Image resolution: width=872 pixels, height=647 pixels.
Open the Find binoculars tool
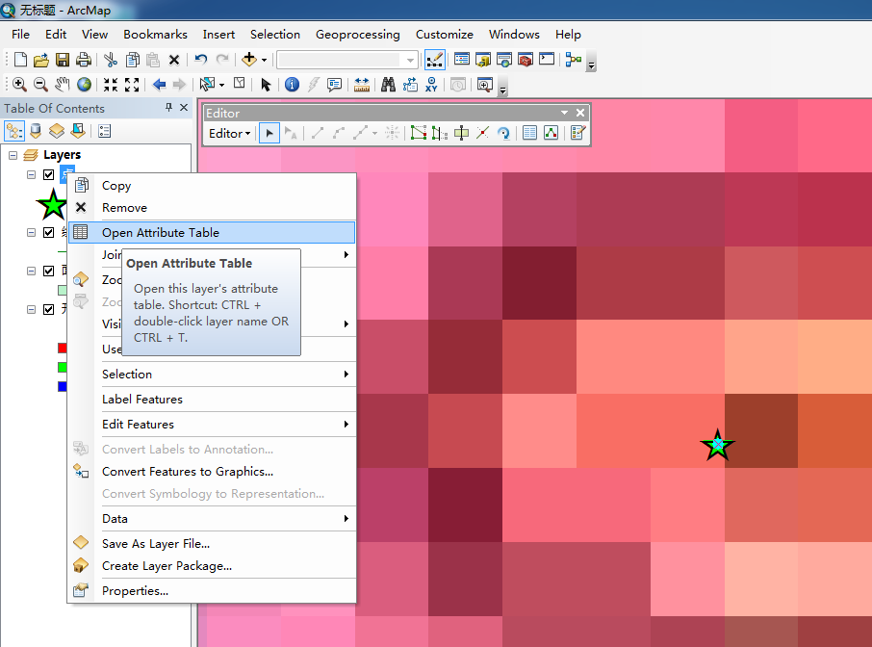click(x=388, y=85)
